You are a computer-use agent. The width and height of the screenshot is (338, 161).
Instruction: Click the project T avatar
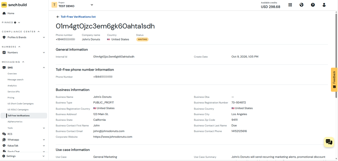point(54,5)
